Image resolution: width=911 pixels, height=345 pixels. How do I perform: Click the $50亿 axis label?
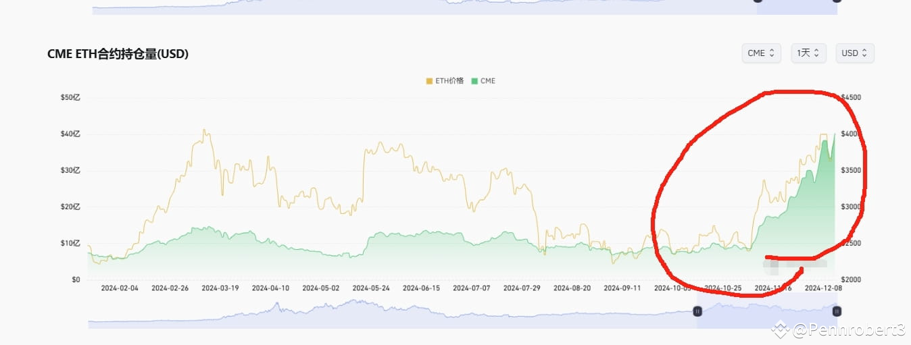click(x=70, y=97)
